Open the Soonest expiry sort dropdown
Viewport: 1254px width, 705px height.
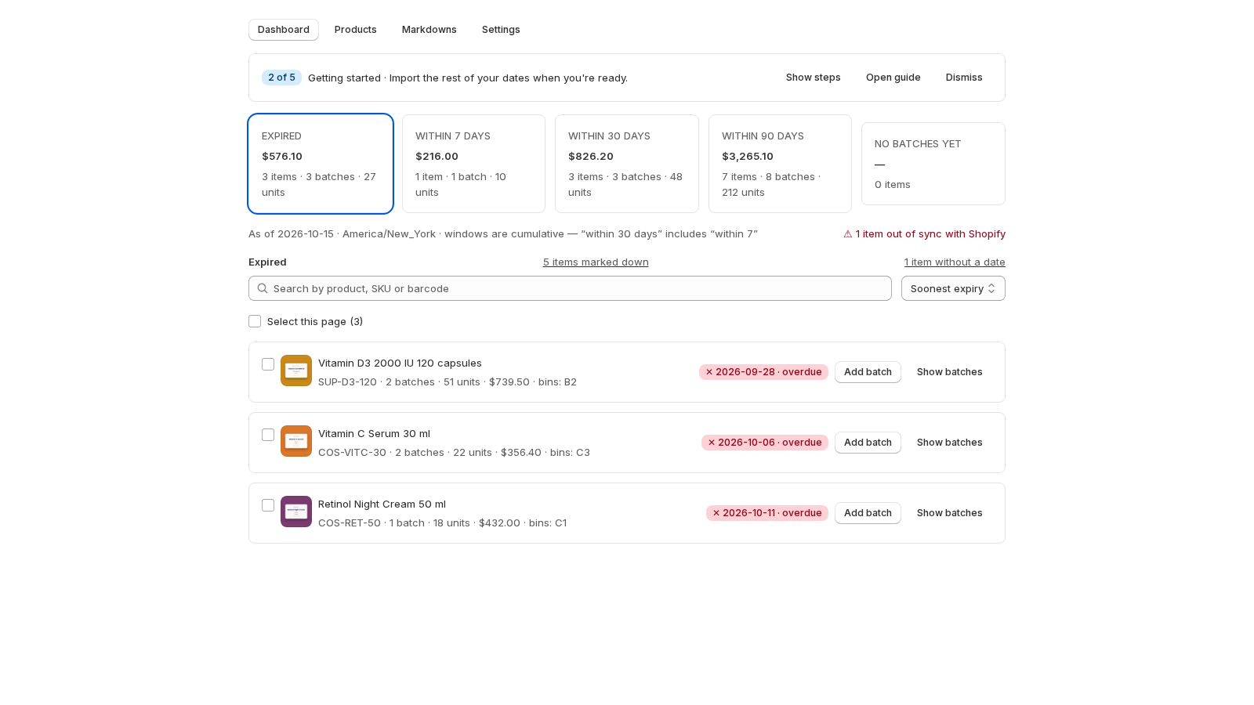coord(953,288)
